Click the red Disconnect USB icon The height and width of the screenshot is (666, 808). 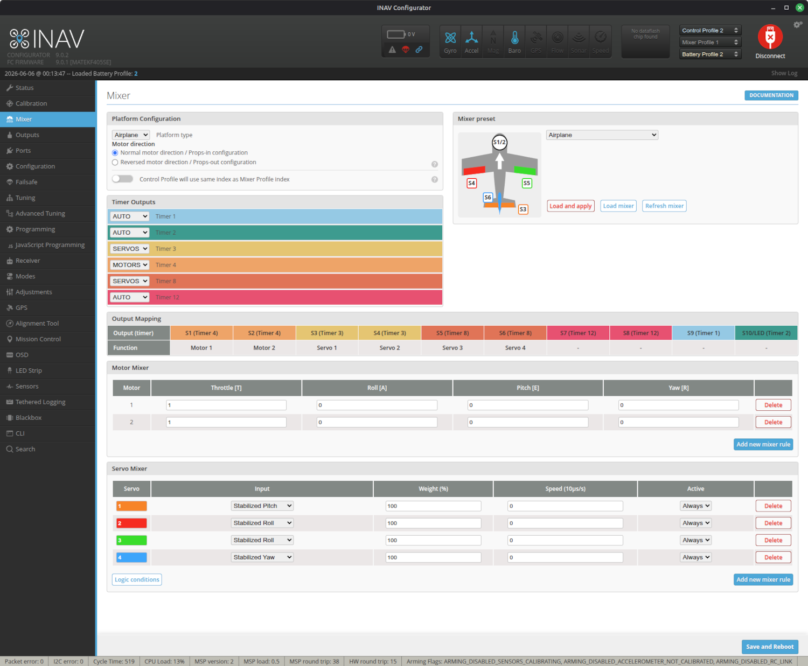[x=770, y=37]
